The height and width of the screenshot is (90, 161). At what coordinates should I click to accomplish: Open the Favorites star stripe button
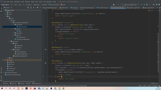click(1, 78)
